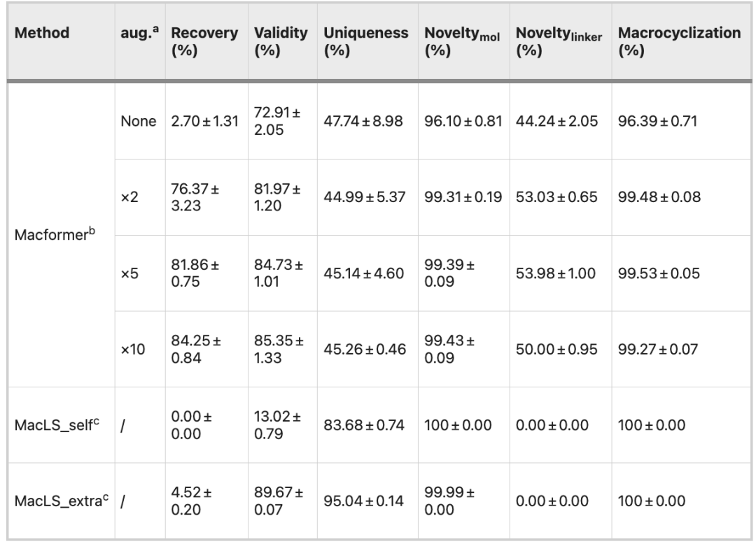Click the Uniqueness (%) column header
756x544 pixels.
click(365, 41)
